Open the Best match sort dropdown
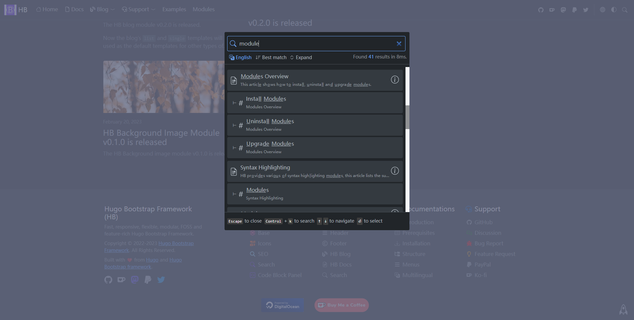This screenshot has width=634, height=320. coord(271,57)
